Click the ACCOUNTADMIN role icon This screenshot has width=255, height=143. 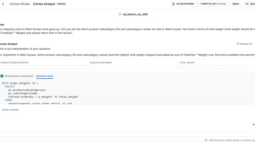(x=173, y=4)
